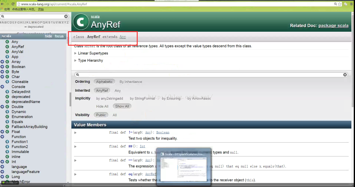Image resolution: width=355 pixels, height=187 pixels.
Task: Click the object icon beside Console
Action: click(2, 87)
